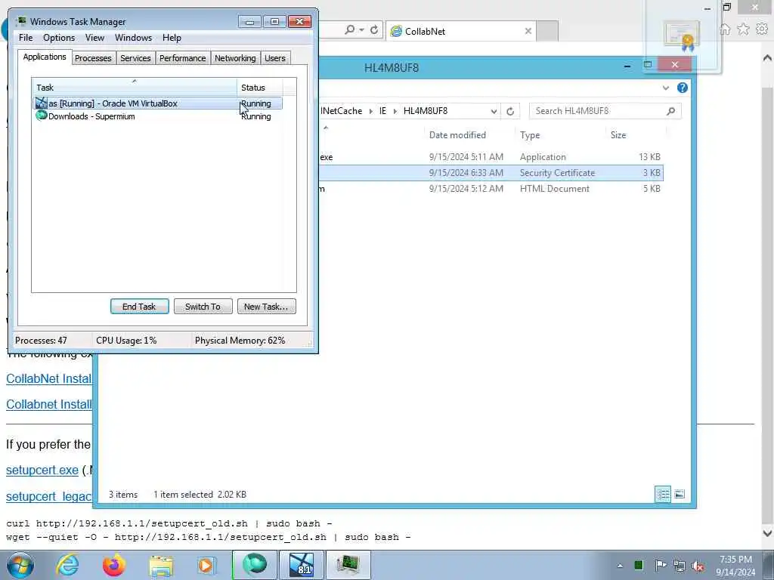Open the setupcert.exe link
The width and height of the screenshot is (774, 580).
pos(42,470)
